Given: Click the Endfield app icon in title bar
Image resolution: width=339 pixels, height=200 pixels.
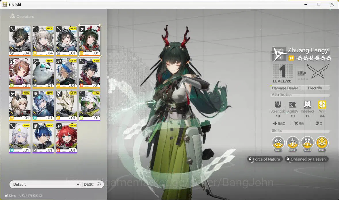Looking at the screenshot, I should pos(5,4).
